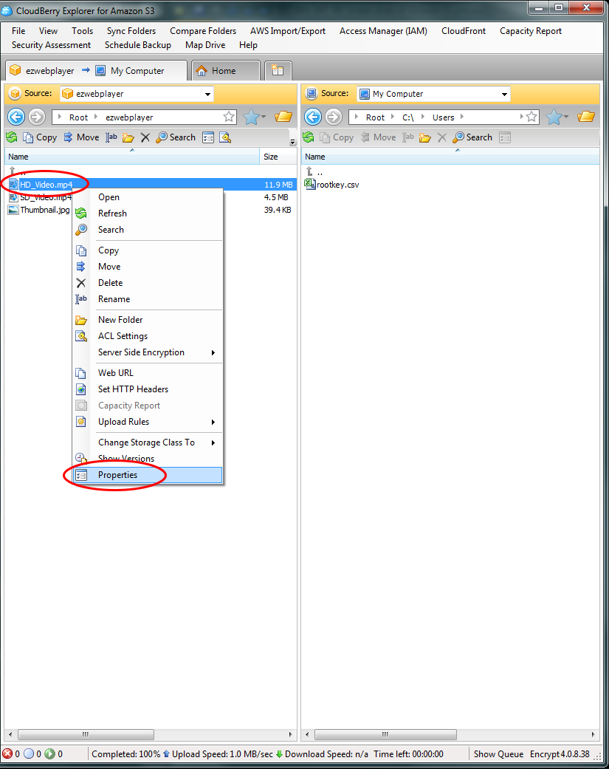This screenshot has width=609, height=769.
Task: Click left pane horizontal scrollbar
Action: 86,734
